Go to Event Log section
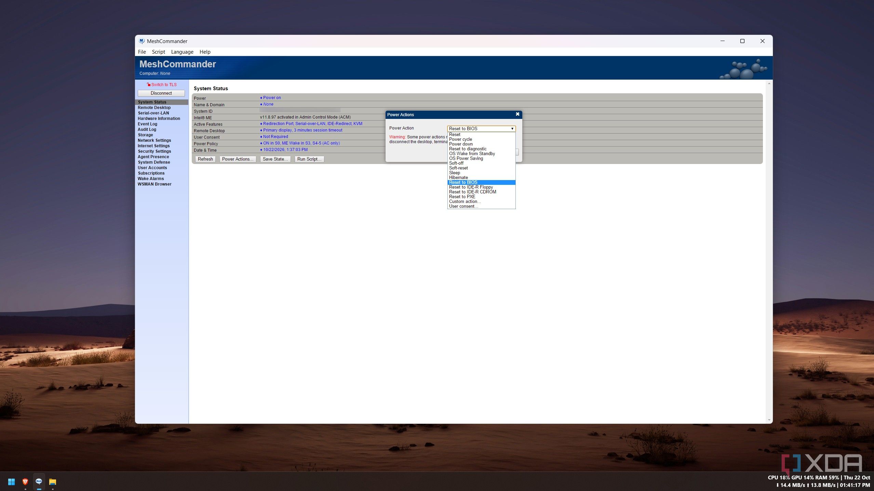Viewport: 874px width, 491px height. pyautogui.click(x=147, y=124)
